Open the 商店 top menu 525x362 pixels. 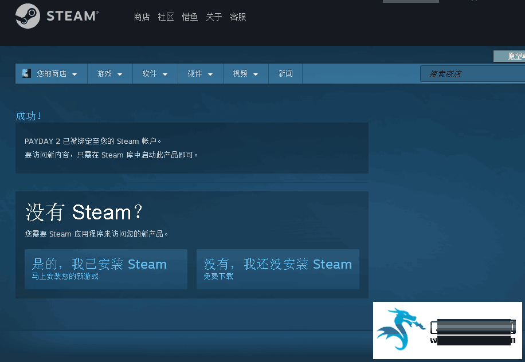tap(142, 17)
